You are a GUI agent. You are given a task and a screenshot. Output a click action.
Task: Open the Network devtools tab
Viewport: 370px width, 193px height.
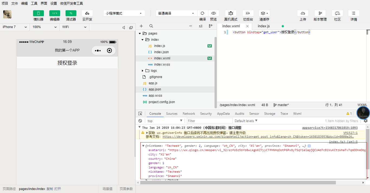(189, 114)
